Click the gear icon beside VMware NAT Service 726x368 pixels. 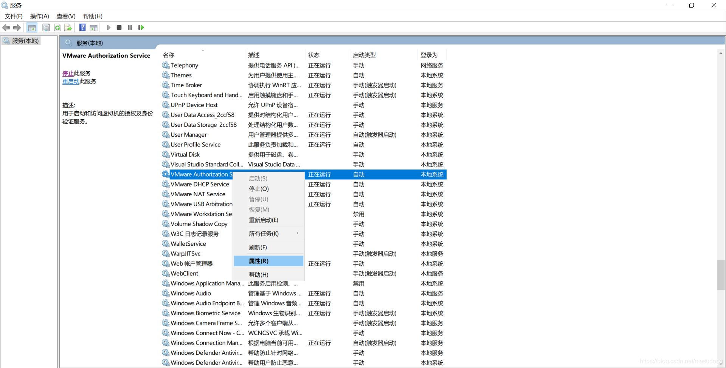166,194
